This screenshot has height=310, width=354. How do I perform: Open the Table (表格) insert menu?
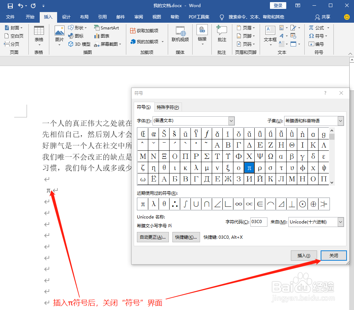[x=39, y=36]
